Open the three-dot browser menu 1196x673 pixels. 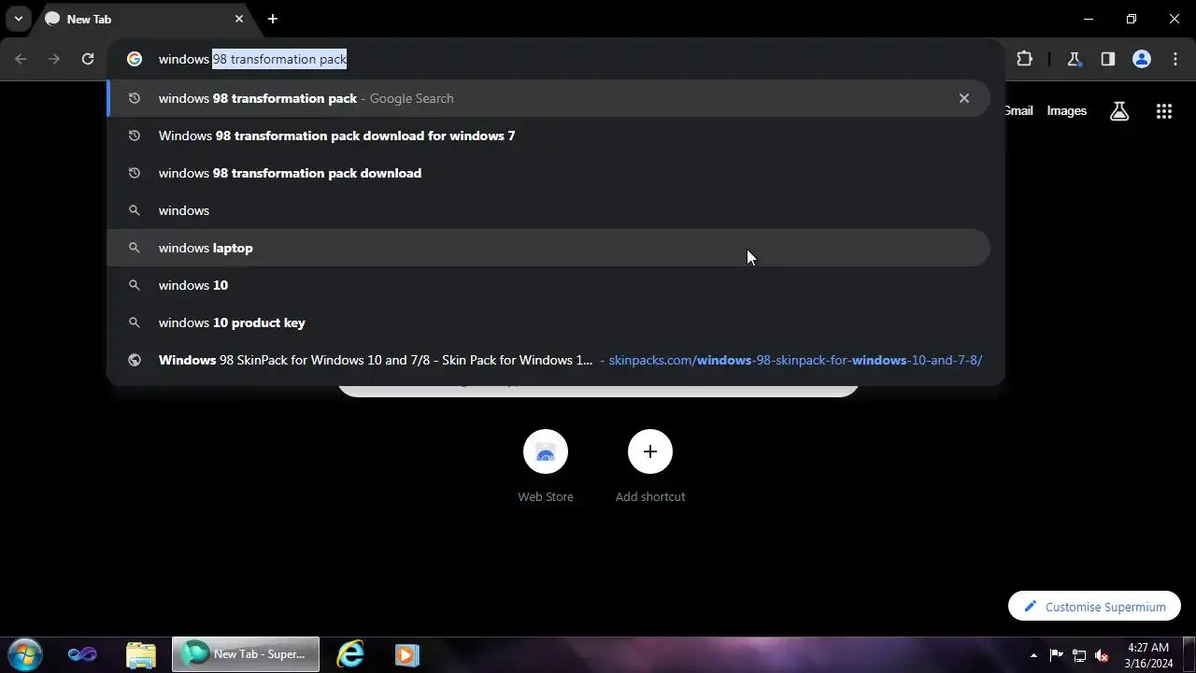tap(1175, 59)
